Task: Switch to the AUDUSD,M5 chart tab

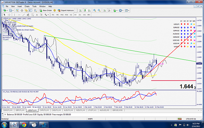Action: [104, 110]
